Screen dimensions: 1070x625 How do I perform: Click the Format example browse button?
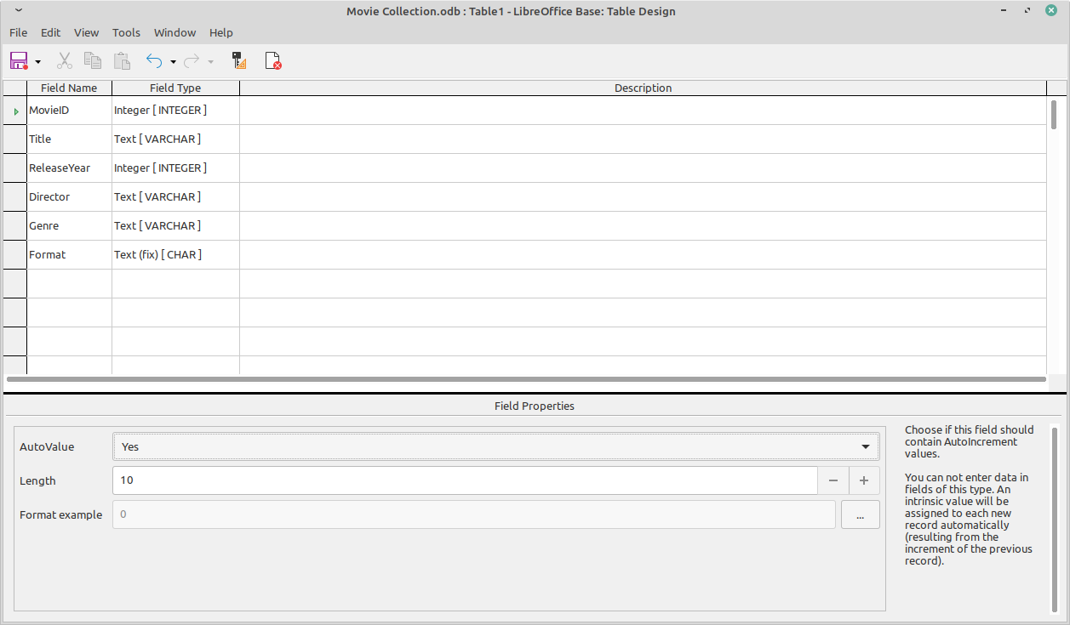pyautogui.click(x=860, y=514)
